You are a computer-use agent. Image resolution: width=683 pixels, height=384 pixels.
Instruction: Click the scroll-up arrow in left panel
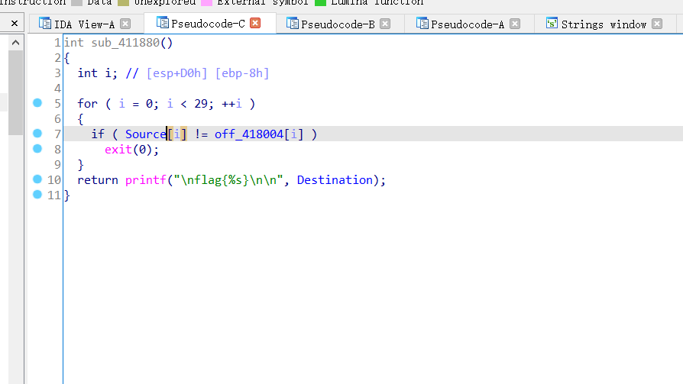coord(16,43)
